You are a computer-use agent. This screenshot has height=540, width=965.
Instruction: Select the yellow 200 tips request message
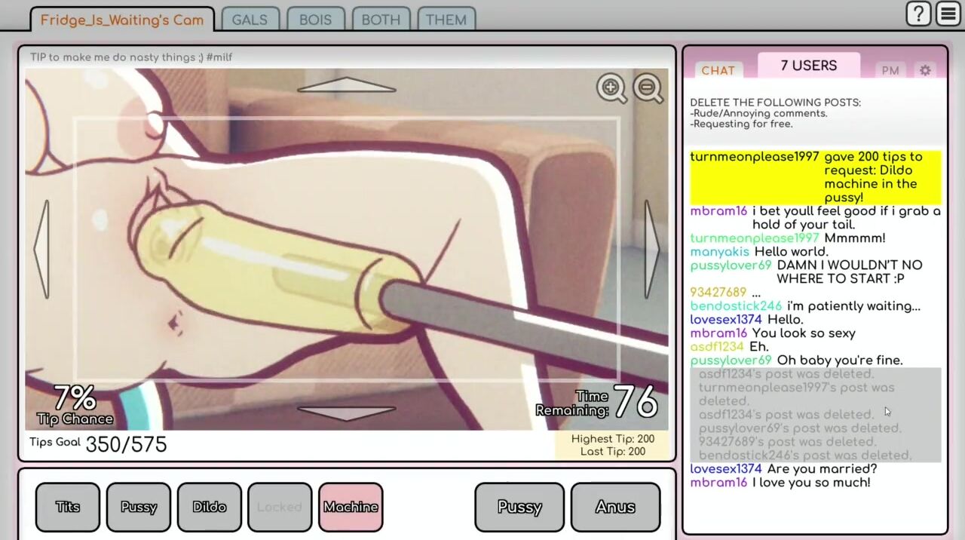816,177
